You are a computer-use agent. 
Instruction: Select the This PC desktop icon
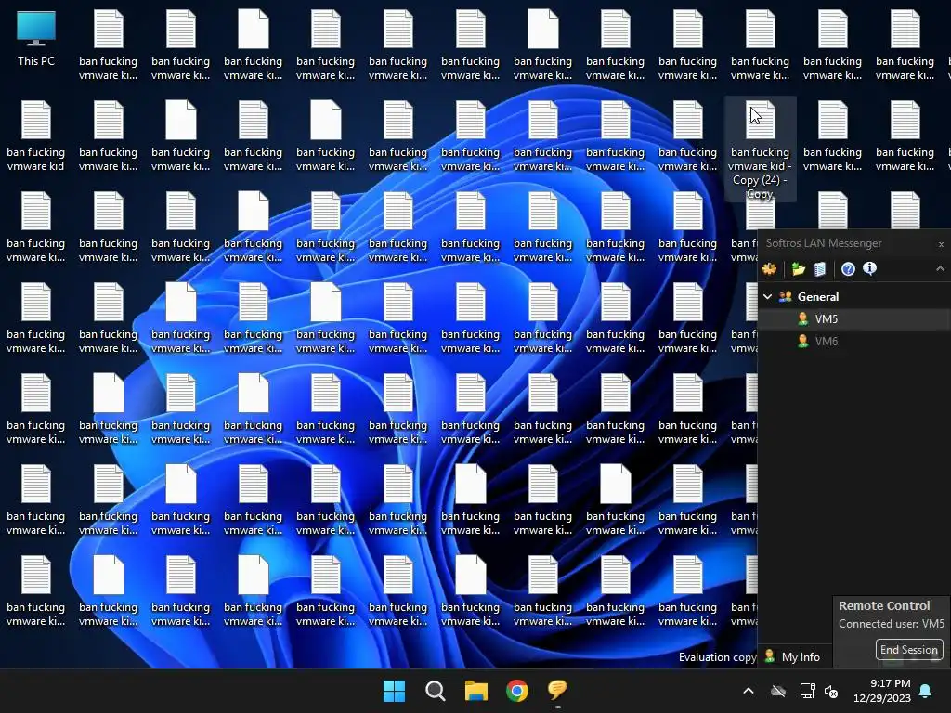tap(36, 39)
